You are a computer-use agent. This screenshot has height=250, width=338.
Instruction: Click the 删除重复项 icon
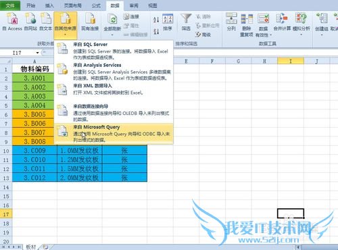pyautogui.click(x=247, y=25)
